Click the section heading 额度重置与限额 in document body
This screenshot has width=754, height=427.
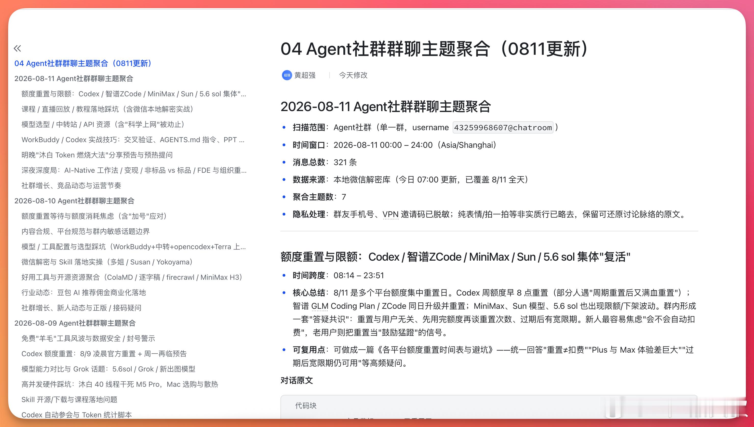pyautogui.click(x=455, y=257)
